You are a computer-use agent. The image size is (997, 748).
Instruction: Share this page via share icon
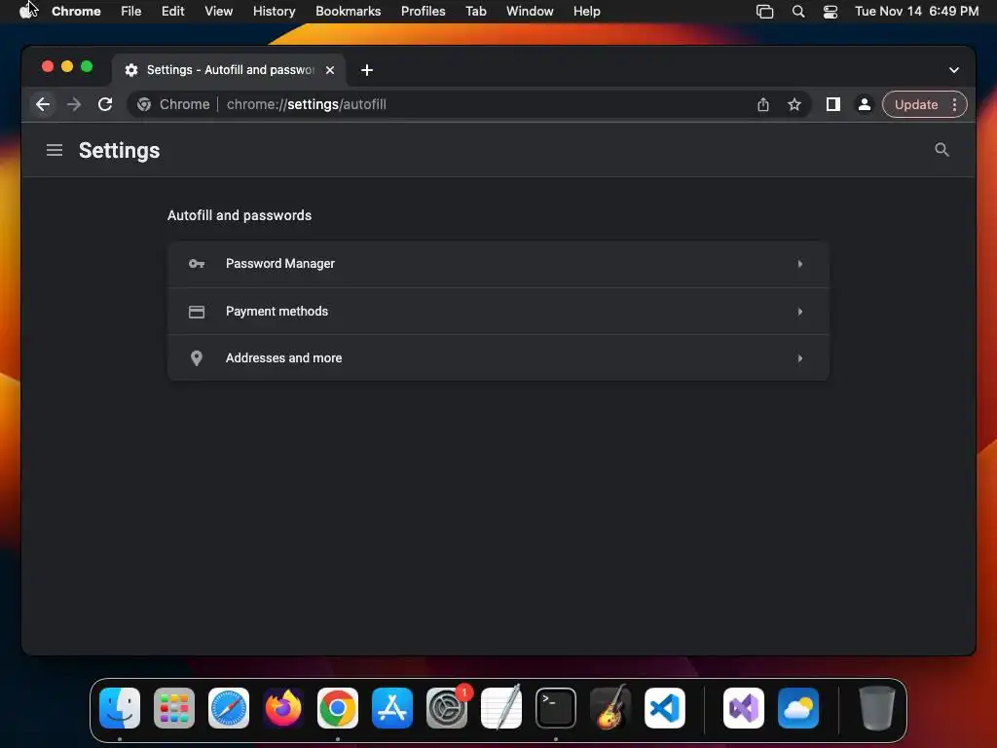(763, 104)
